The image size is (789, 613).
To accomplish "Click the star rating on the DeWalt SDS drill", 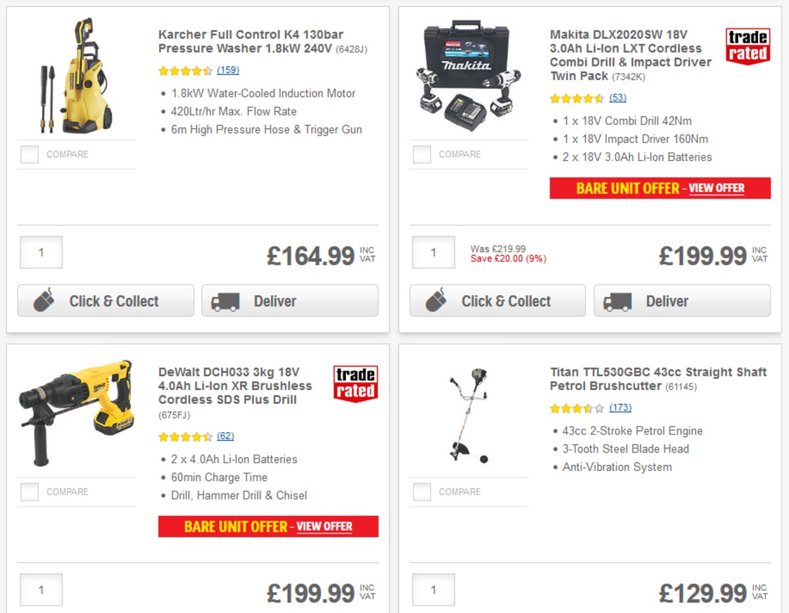I will (x=185, y=436).
